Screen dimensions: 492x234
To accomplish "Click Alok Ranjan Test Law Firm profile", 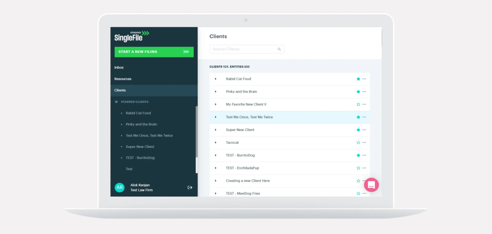I will click(141, 188).
